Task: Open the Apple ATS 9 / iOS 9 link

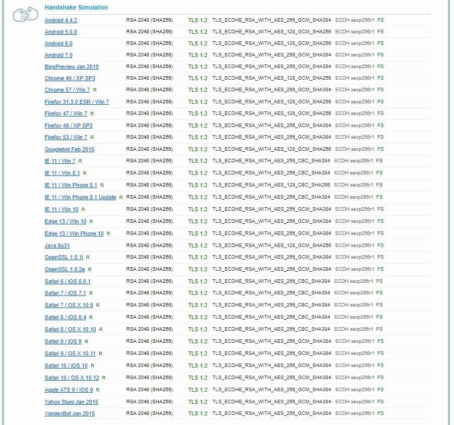Action: point(69,390)
